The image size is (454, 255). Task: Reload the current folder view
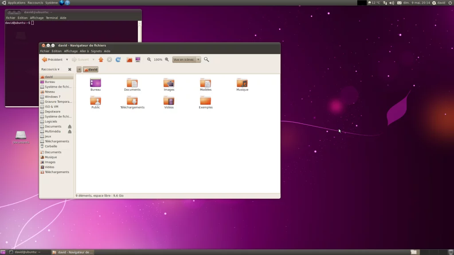[x=118, y=60]
